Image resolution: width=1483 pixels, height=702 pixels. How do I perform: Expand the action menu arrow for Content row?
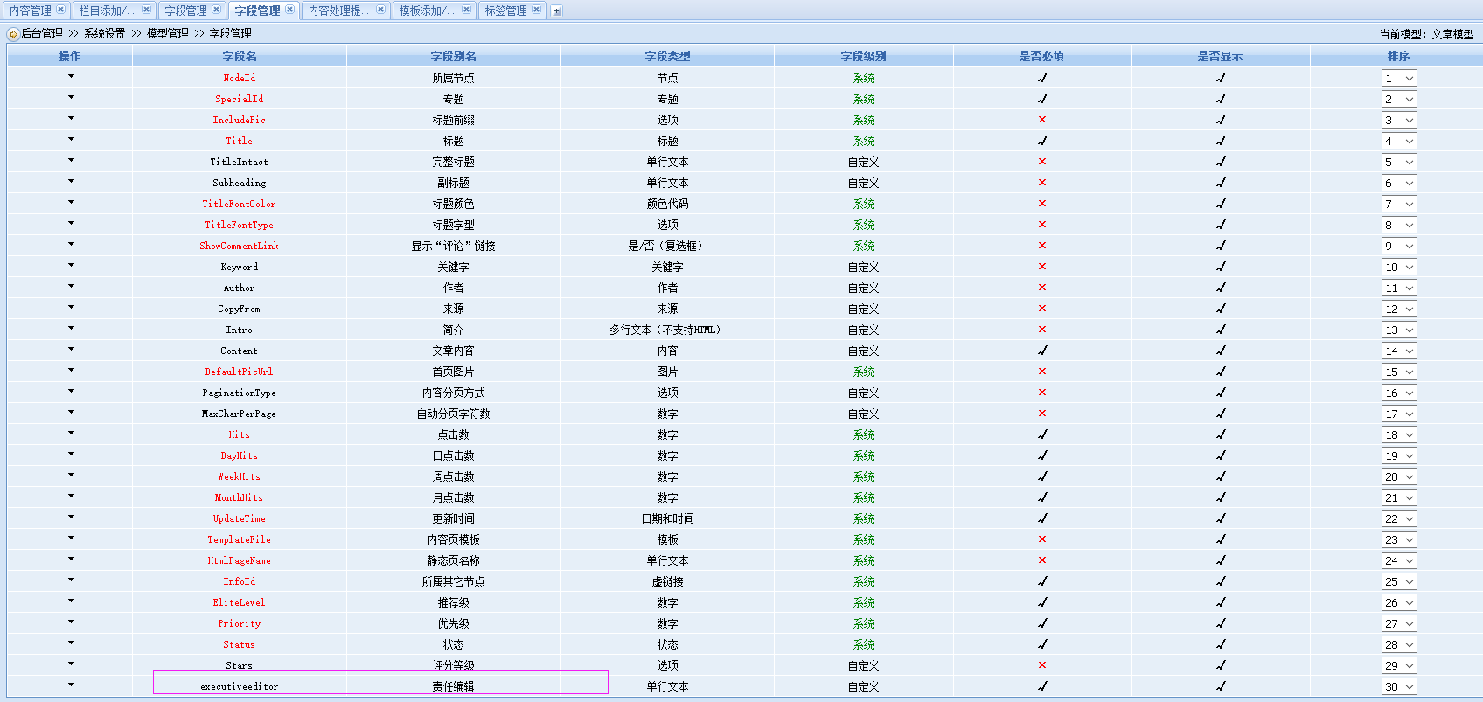click(71, 350)
